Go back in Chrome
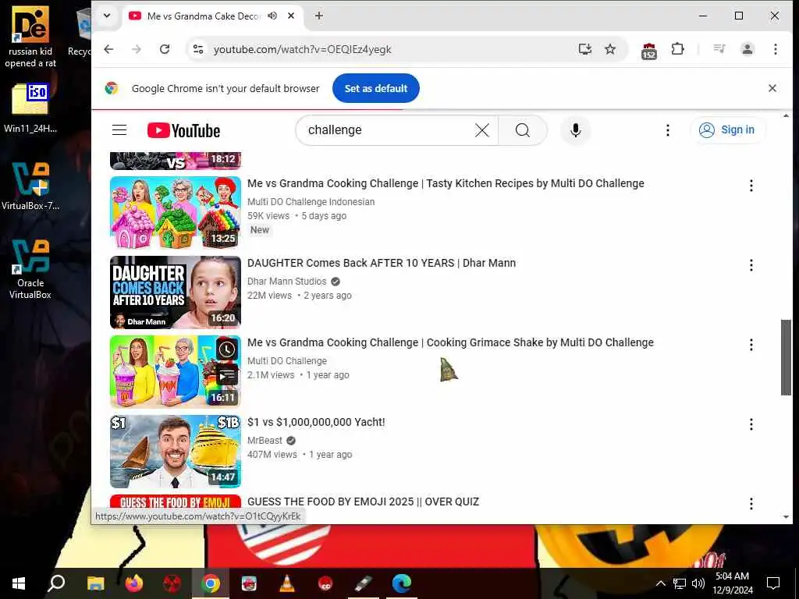 point(108,49)
